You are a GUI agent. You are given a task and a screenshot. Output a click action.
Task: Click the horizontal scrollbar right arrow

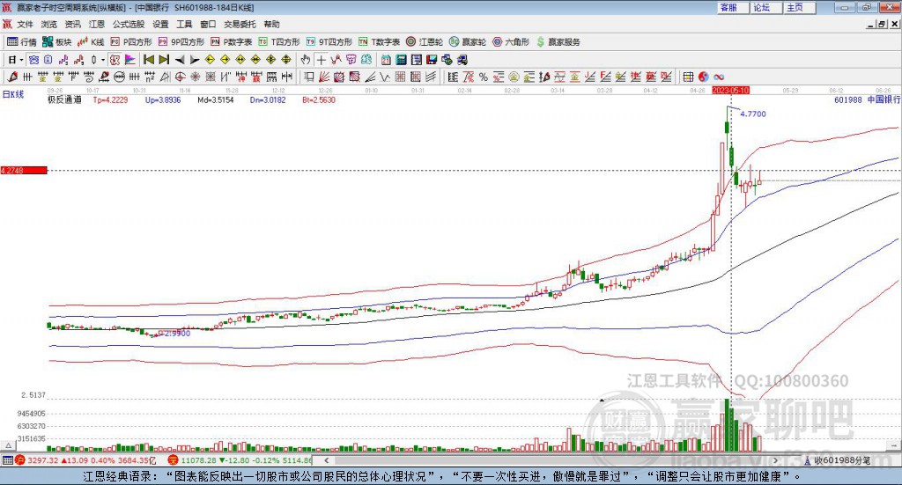coord(775,460)
